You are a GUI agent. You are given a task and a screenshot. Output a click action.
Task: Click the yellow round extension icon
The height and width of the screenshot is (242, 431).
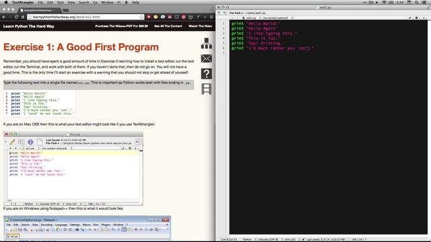(x=156, y=17)
